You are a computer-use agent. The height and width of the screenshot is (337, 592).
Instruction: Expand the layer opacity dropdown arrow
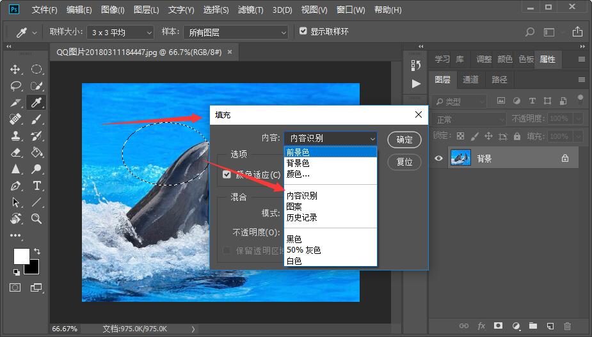[579, 119]
